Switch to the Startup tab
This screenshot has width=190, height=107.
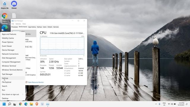(x=39, y=27)
